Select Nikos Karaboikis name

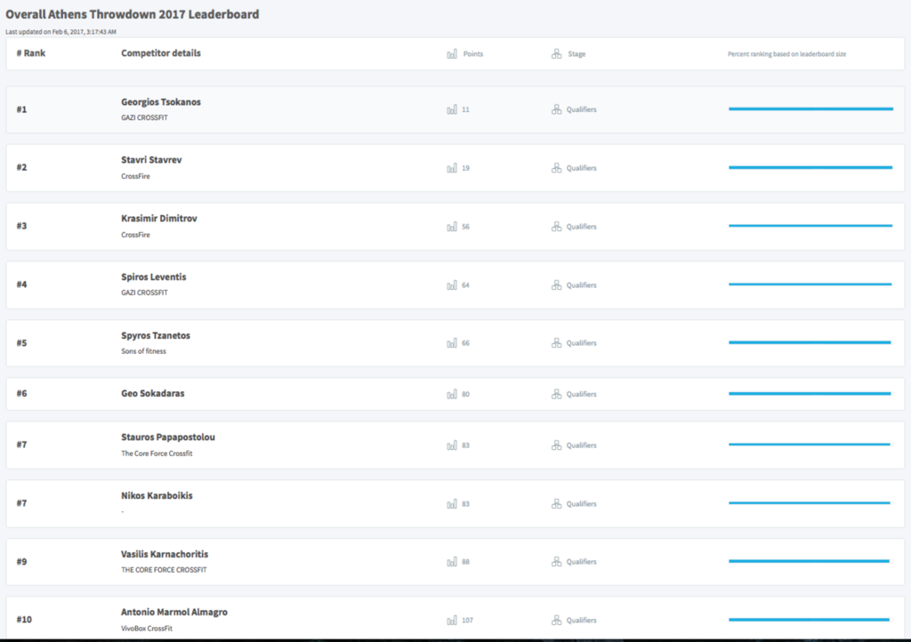[157, 496]
